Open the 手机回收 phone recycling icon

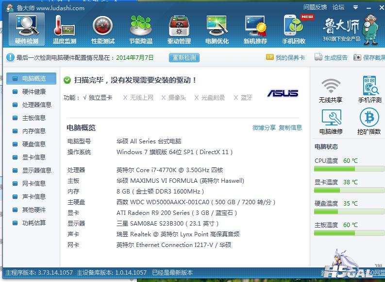[x=294, y=29]
